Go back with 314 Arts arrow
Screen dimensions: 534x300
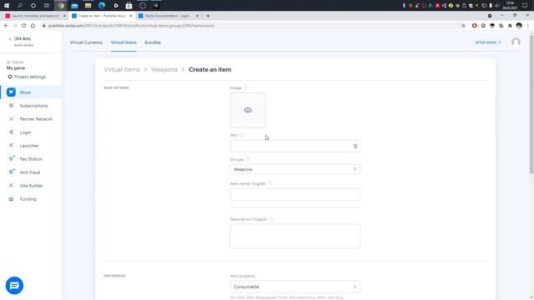(x=10, y=39)
